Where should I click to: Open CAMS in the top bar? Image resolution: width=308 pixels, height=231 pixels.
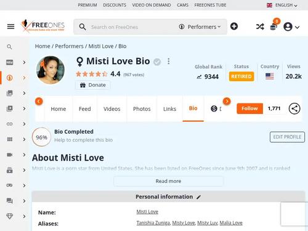click(182, 5)
